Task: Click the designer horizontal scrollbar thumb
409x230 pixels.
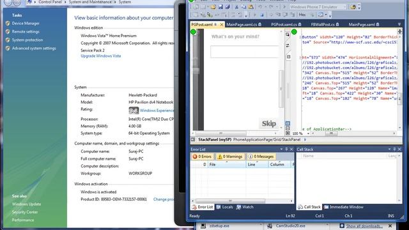Action: pos(220,134)
